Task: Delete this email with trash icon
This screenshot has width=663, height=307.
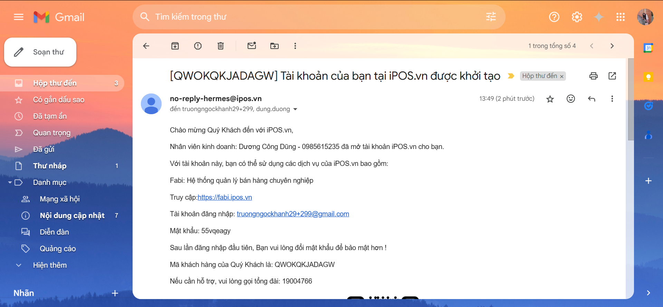Action: pyautogui.click(x=221, y=46)
